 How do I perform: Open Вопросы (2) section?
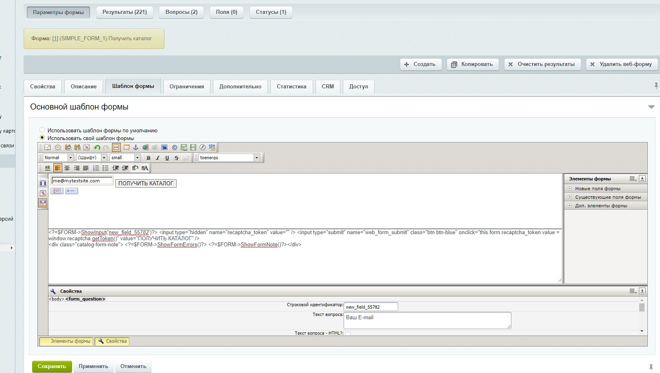(182, 12)
